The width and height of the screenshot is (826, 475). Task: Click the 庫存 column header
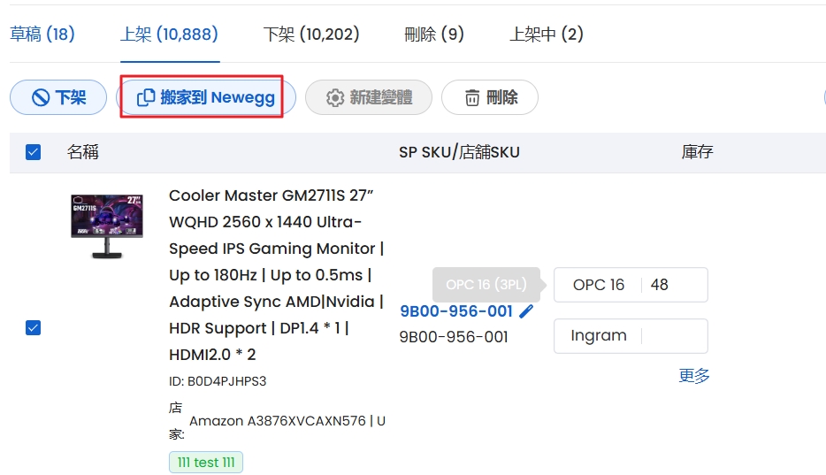pos(697,152)
